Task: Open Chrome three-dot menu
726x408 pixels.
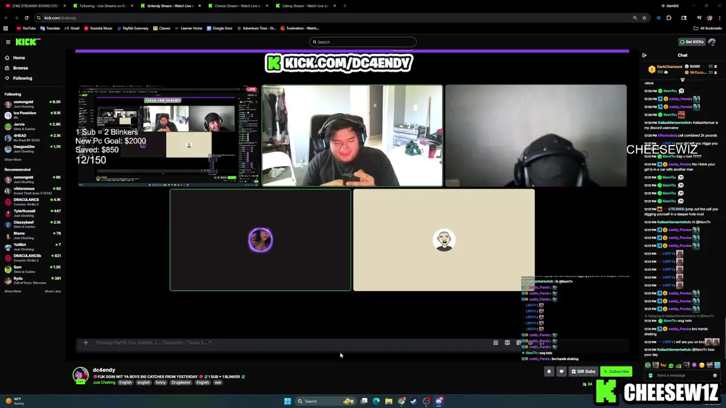Action: [x=719, y=18]
